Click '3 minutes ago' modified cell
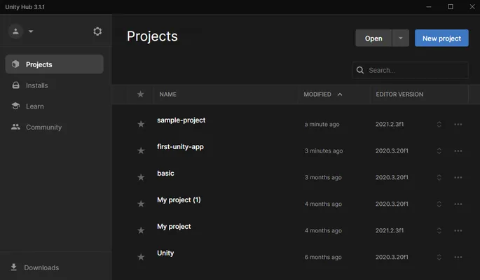Screen dimensions: 480x280 click(324, 150)
